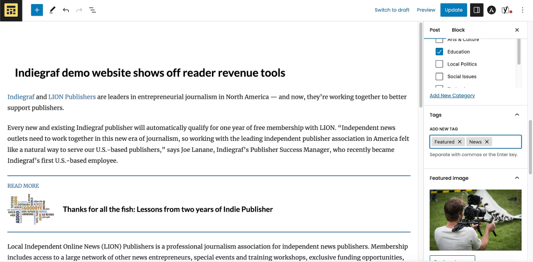
Task: Uncheck the Education category
Action: point(439,52)
